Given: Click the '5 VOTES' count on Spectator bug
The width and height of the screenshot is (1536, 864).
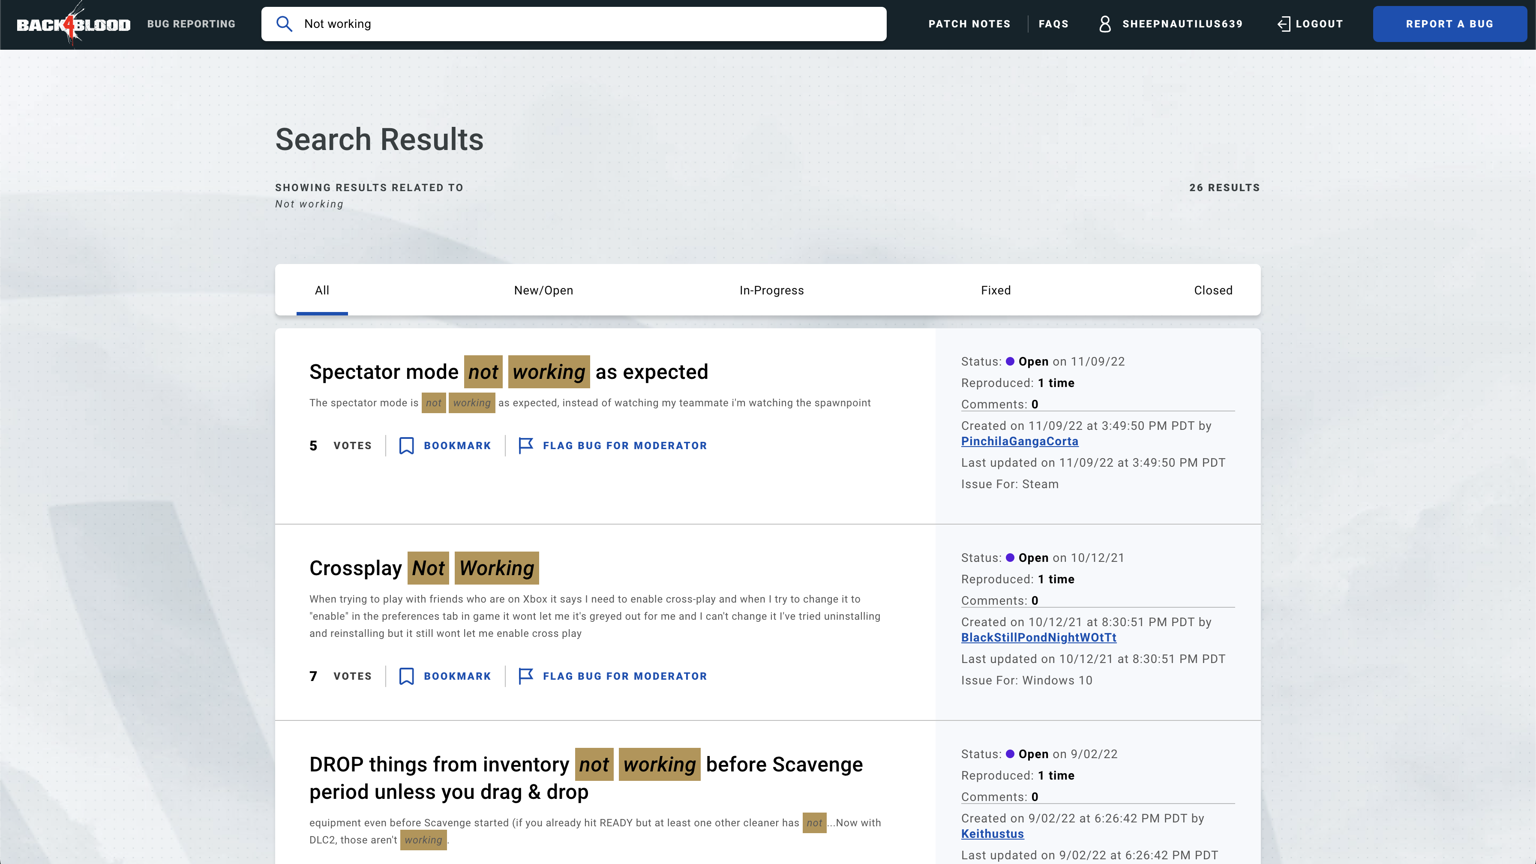Looking at the screenshot, I should point(340,445).
